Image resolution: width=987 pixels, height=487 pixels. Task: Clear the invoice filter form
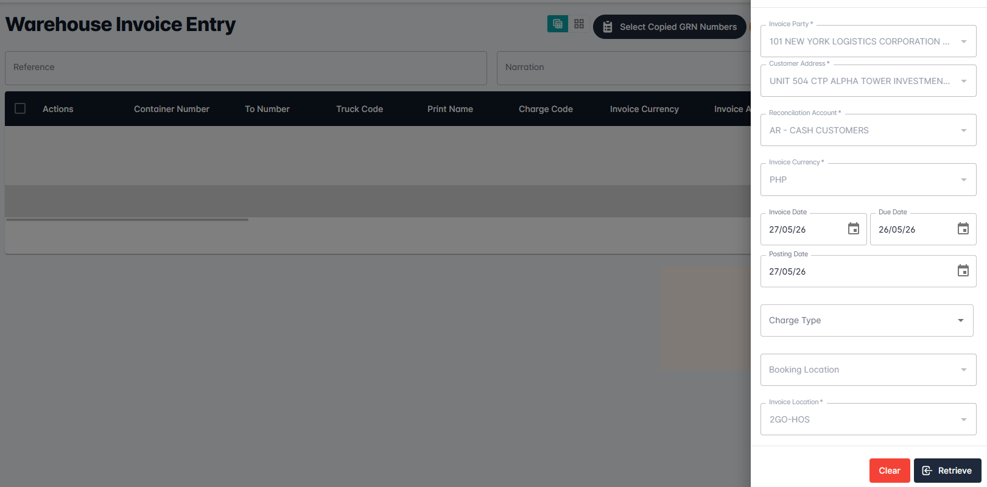(x=890, y=471)
